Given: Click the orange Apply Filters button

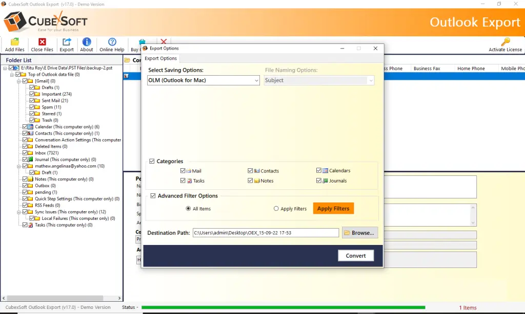Looking at the screenshot, I should click(333, 209).
